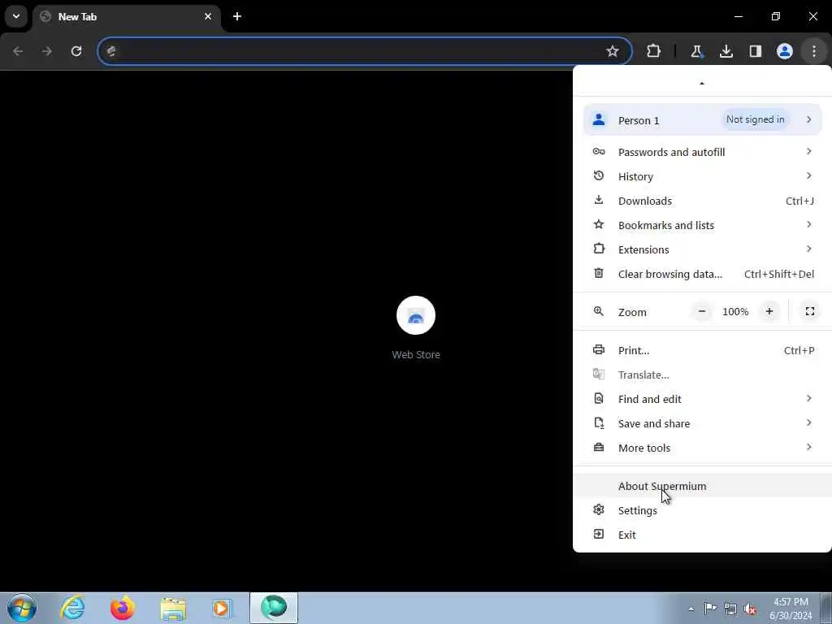
Task: Increase zoom with the plus button
Action: click(x=769, y=311)
